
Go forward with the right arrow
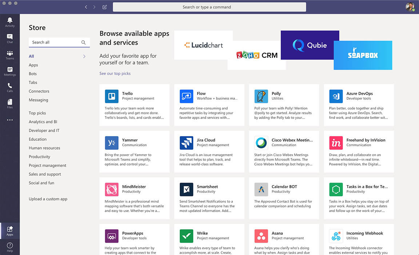coord(94,7)
